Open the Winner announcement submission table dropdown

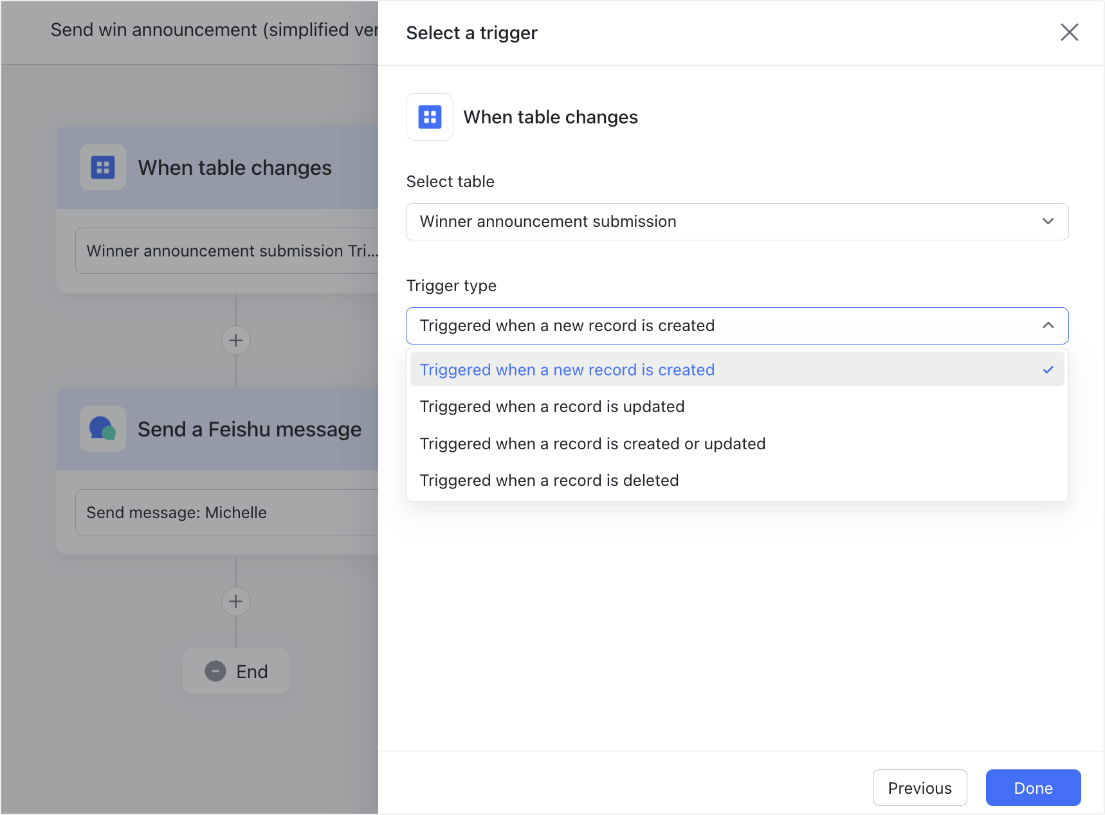736,222
